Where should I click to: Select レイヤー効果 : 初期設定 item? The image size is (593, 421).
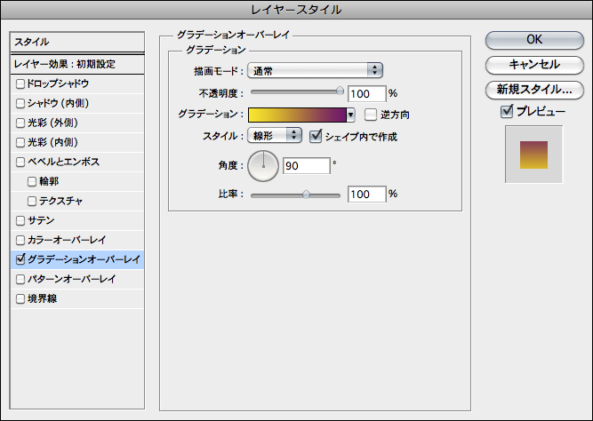click(76, 64)
